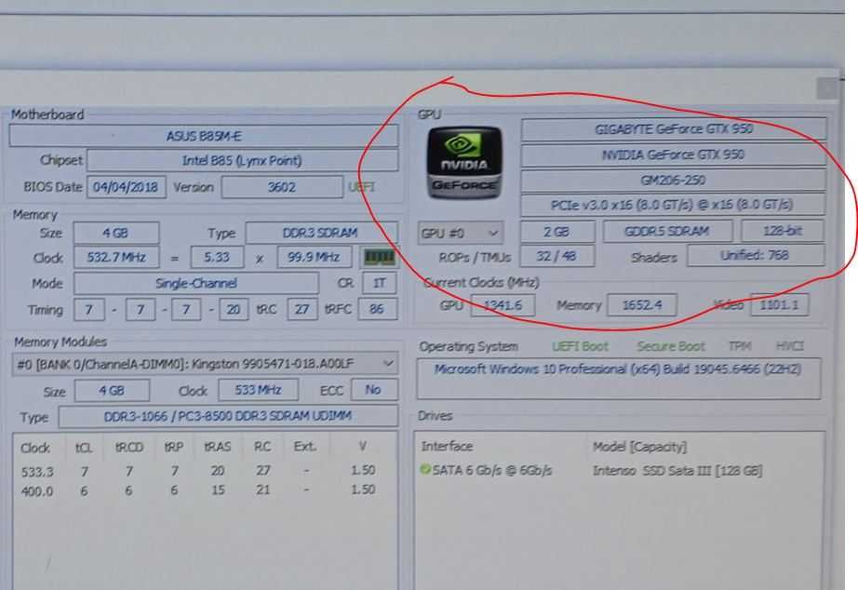Click the Interface column header in Drives

(447, 447)
